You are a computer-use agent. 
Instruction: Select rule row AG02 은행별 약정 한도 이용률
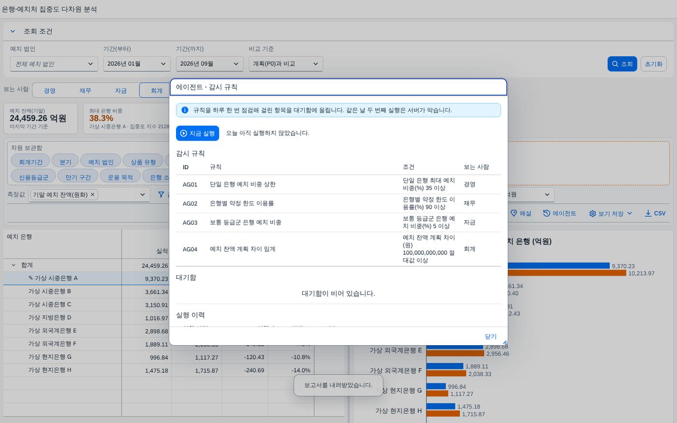[x=338, y=204]
